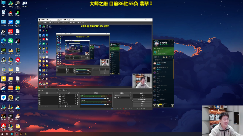
Task: Open selected source properties gear icon
Action: pyautogui.click(x=65, y=106)
